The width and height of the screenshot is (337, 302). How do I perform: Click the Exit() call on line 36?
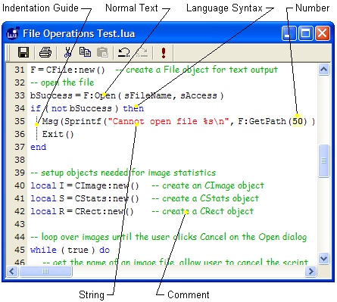pos(58,134)
